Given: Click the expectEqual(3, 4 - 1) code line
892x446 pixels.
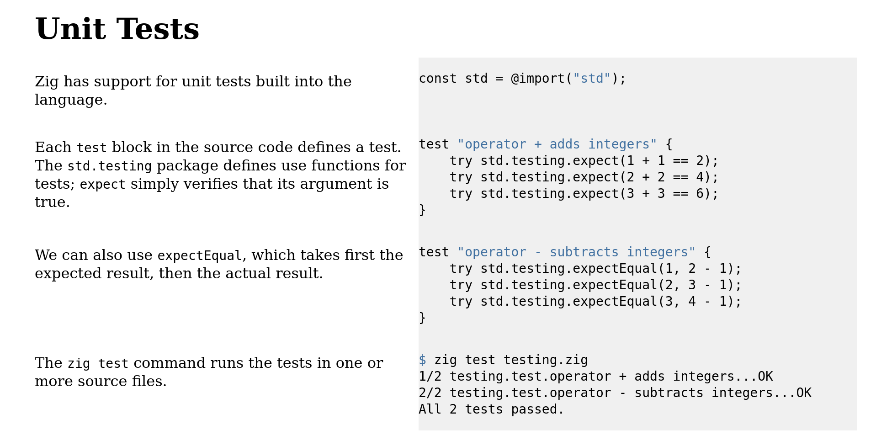Looking at the screenshot, I should point(595,302).
